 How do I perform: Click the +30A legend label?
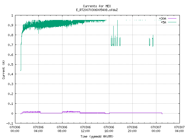tap(162, 19)
